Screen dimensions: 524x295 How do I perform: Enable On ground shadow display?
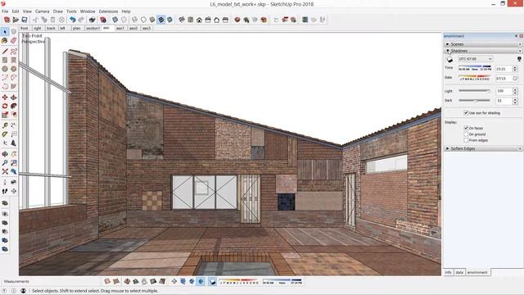pyautogui.click(x=466, y=134)
